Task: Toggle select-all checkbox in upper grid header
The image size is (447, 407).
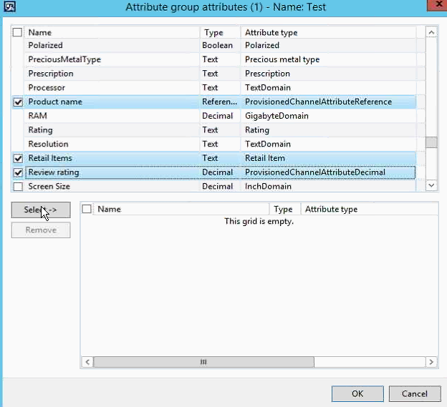Action: pos(17,32)
